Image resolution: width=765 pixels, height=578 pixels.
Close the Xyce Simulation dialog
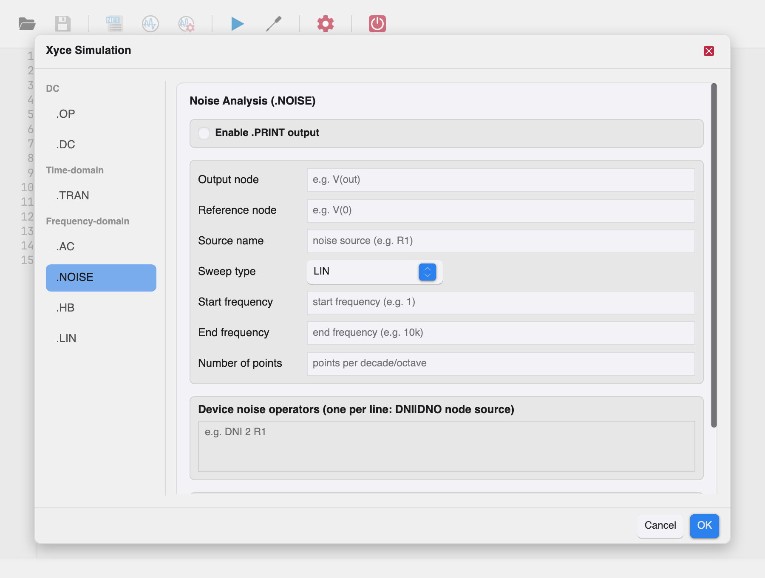pyautogui.click(x=709, y=51)
